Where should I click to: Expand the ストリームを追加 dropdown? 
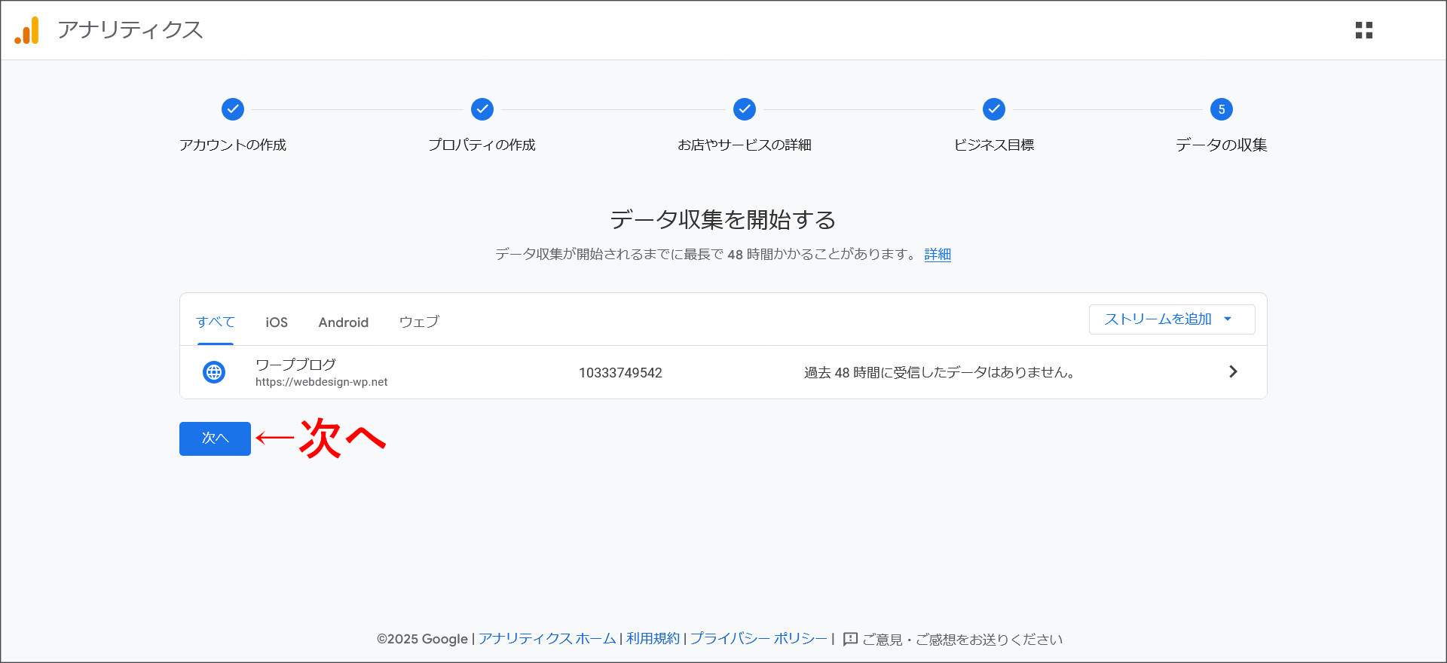[x=1172, y=319]
